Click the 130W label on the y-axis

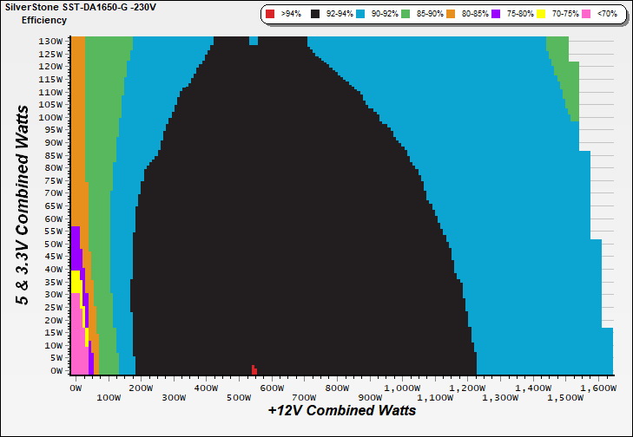[x=52, y=41]
